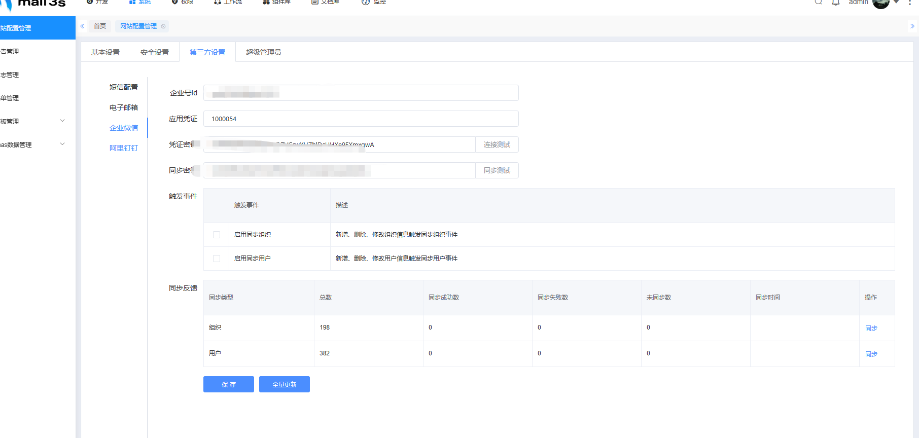Click the 保存 button
This screenshot has width=919, height=438.
[x=229, y=384]
